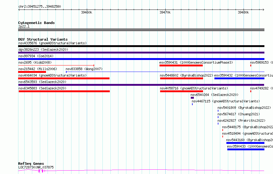
Task: Open the dgv3826n223 (Sedlazeck2020) label
Action: 43,49
